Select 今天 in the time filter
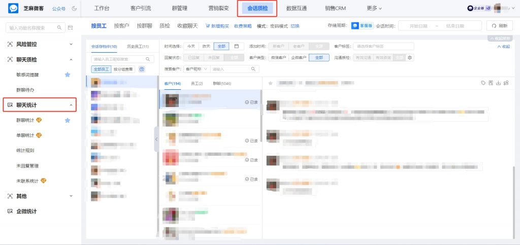The width and height of the screenshot is (520, 245). pyautogui.click(x=190, y=46)
